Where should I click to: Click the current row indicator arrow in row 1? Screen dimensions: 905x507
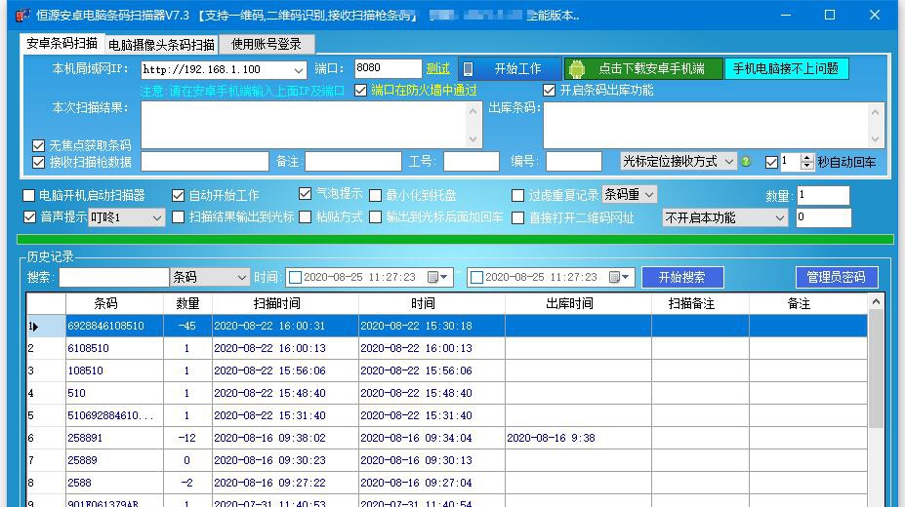35,327
